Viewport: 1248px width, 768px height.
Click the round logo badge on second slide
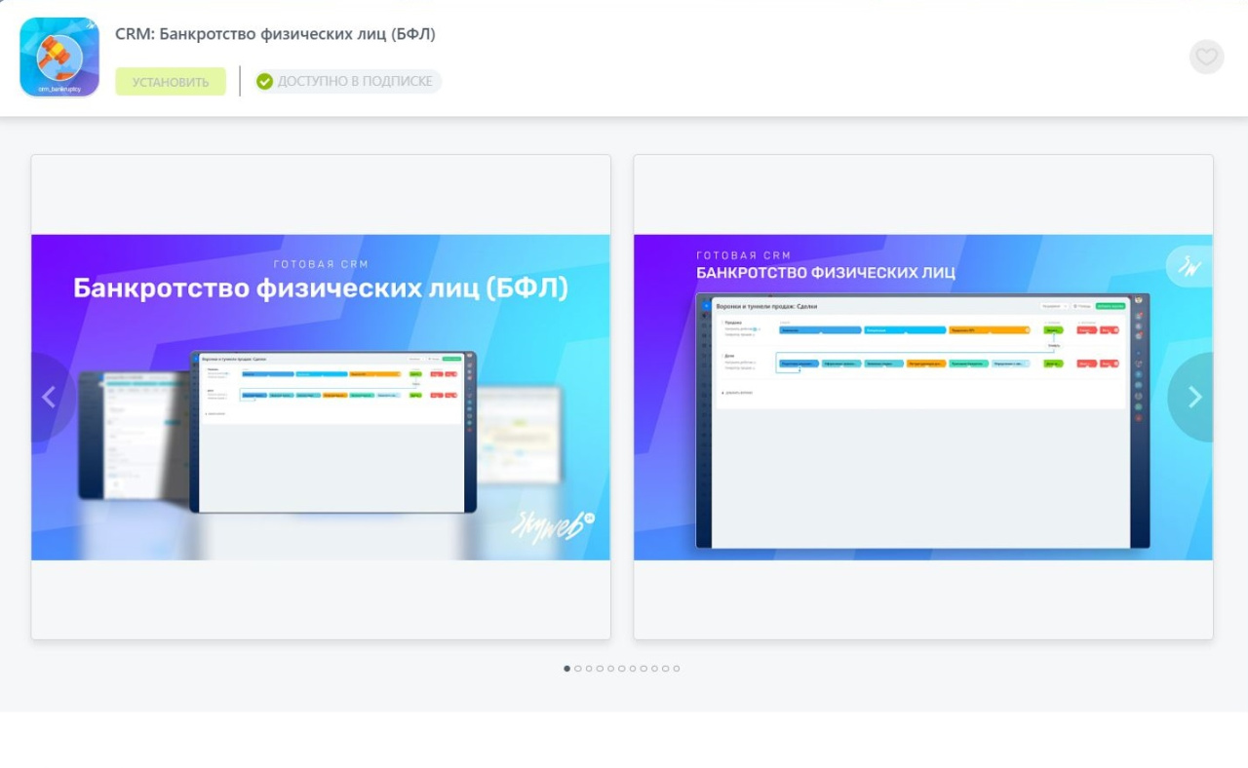pyautogui.click(x=1189, y=267)
